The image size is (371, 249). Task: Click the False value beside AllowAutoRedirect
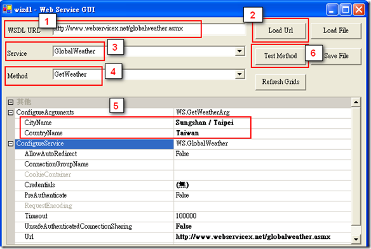[182, 154]
